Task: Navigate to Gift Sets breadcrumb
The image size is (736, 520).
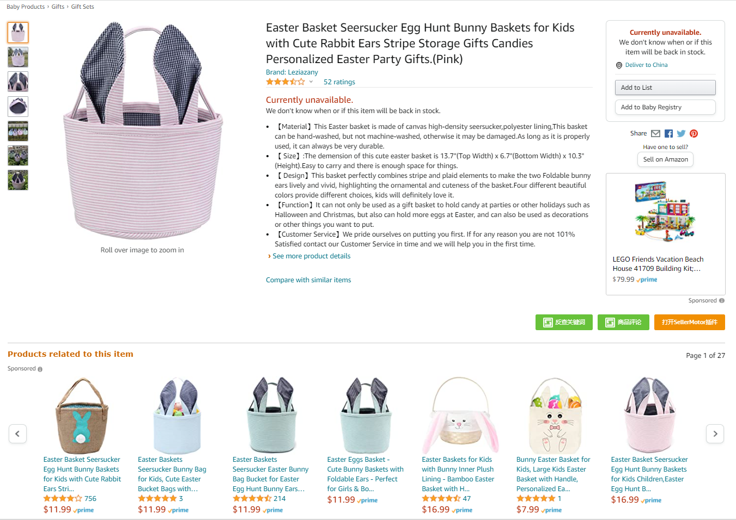Action: tap(82, 7)
